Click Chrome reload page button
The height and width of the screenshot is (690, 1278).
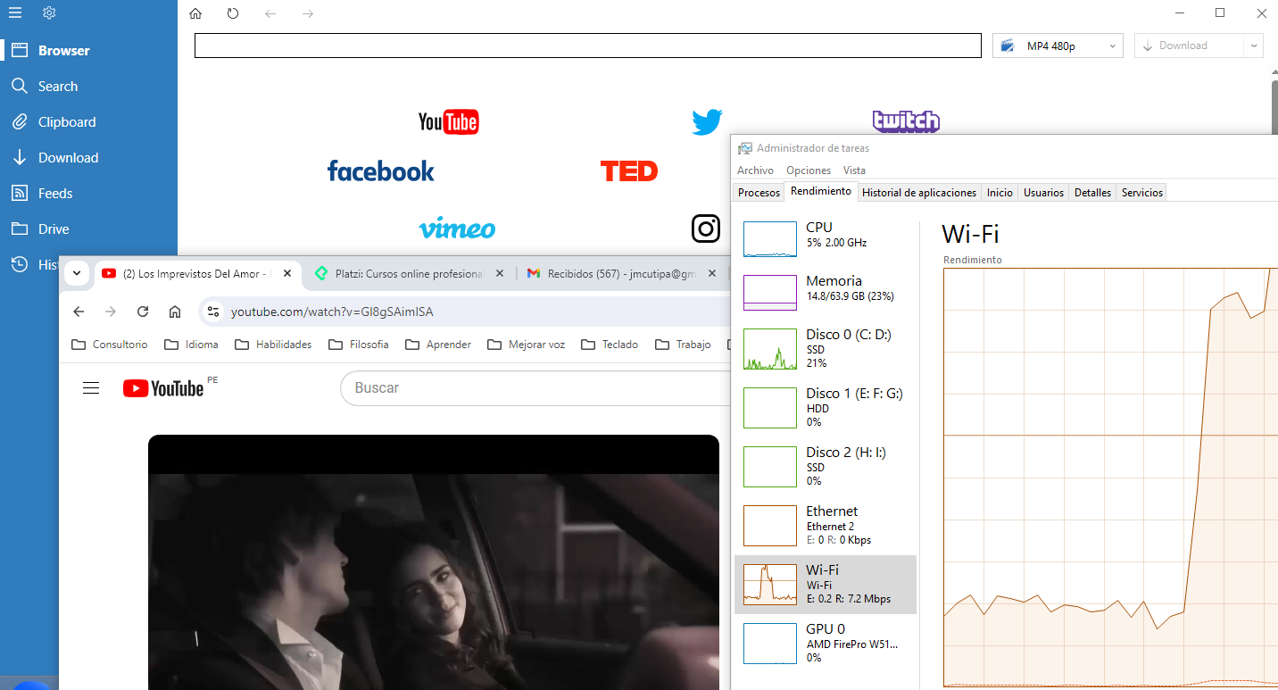coord(143,312)
